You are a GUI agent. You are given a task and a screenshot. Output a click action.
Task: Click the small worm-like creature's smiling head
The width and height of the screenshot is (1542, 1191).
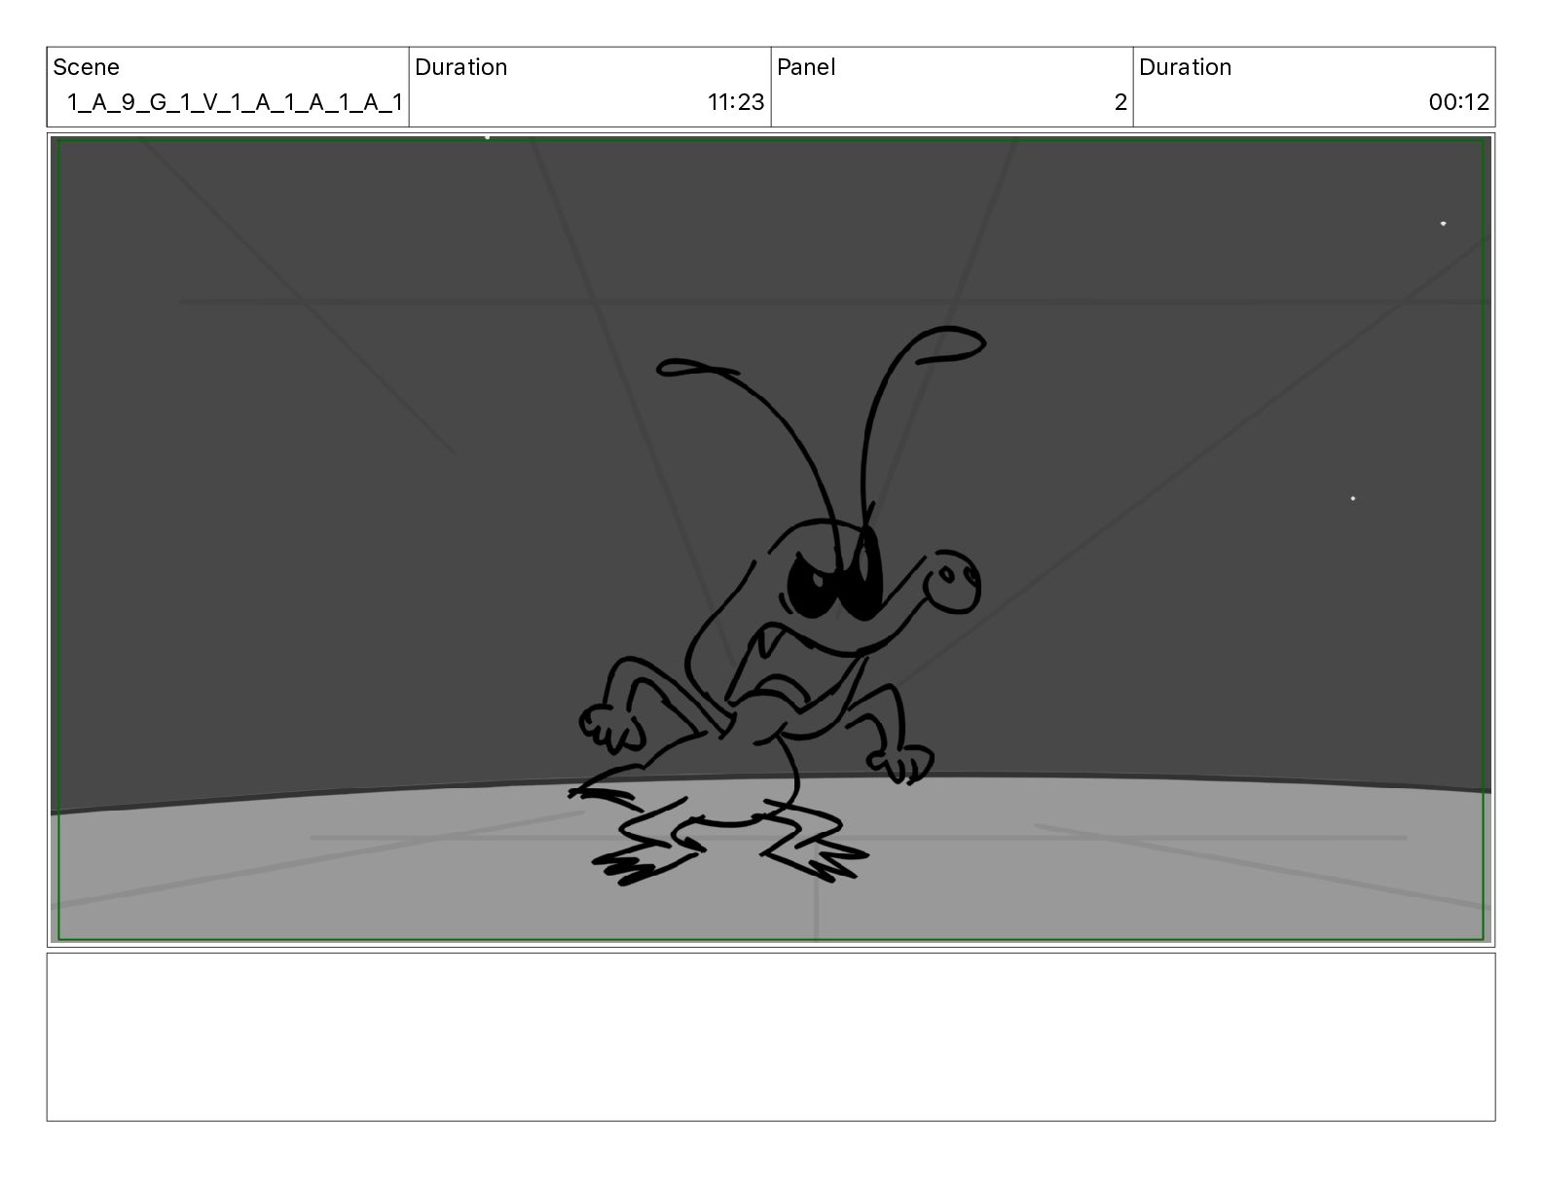point(950,582)
